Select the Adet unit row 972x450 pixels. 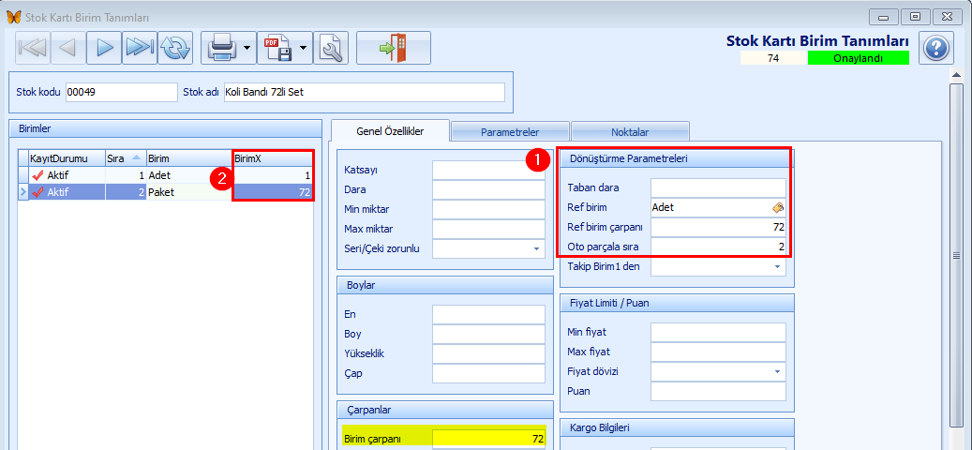point(166,175)
